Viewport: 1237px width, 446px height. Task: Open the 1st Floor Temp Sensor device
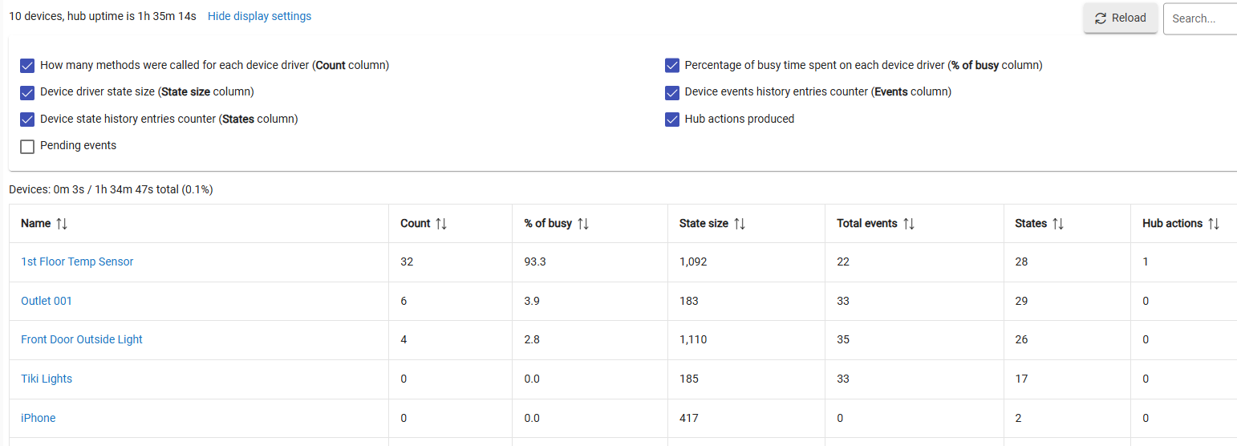(77, 262)
